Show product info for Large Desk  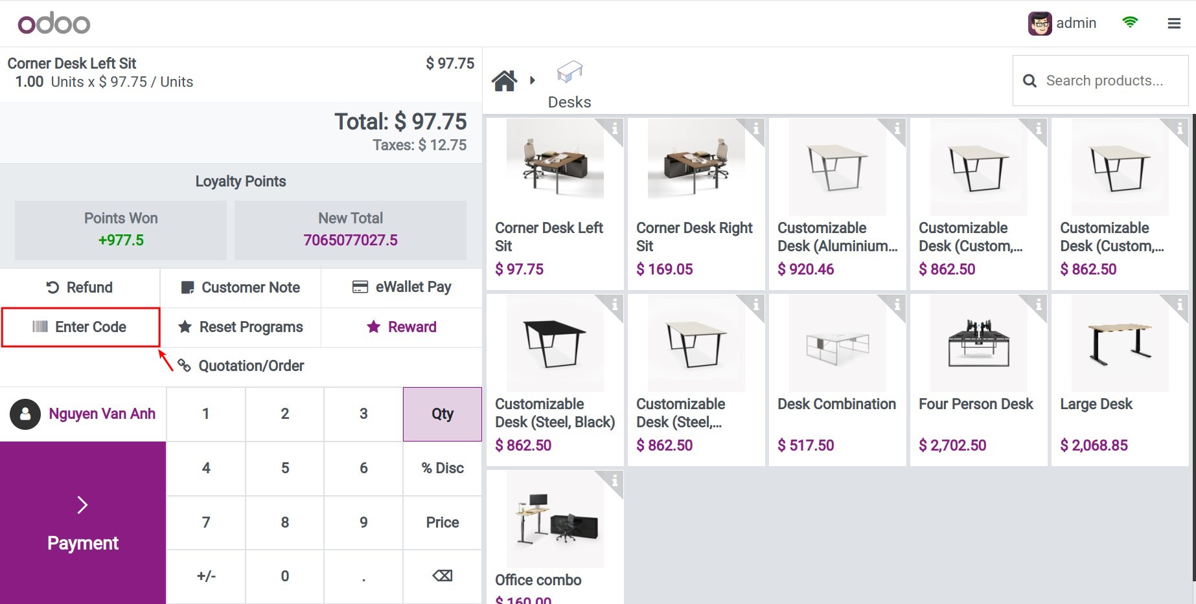point(1180,305)
